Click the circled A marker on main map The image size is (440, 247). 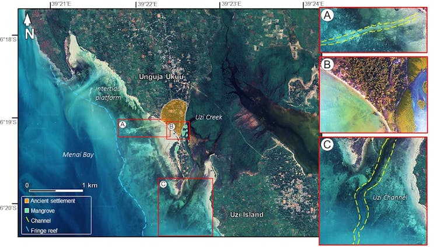(x=123, y=124)
